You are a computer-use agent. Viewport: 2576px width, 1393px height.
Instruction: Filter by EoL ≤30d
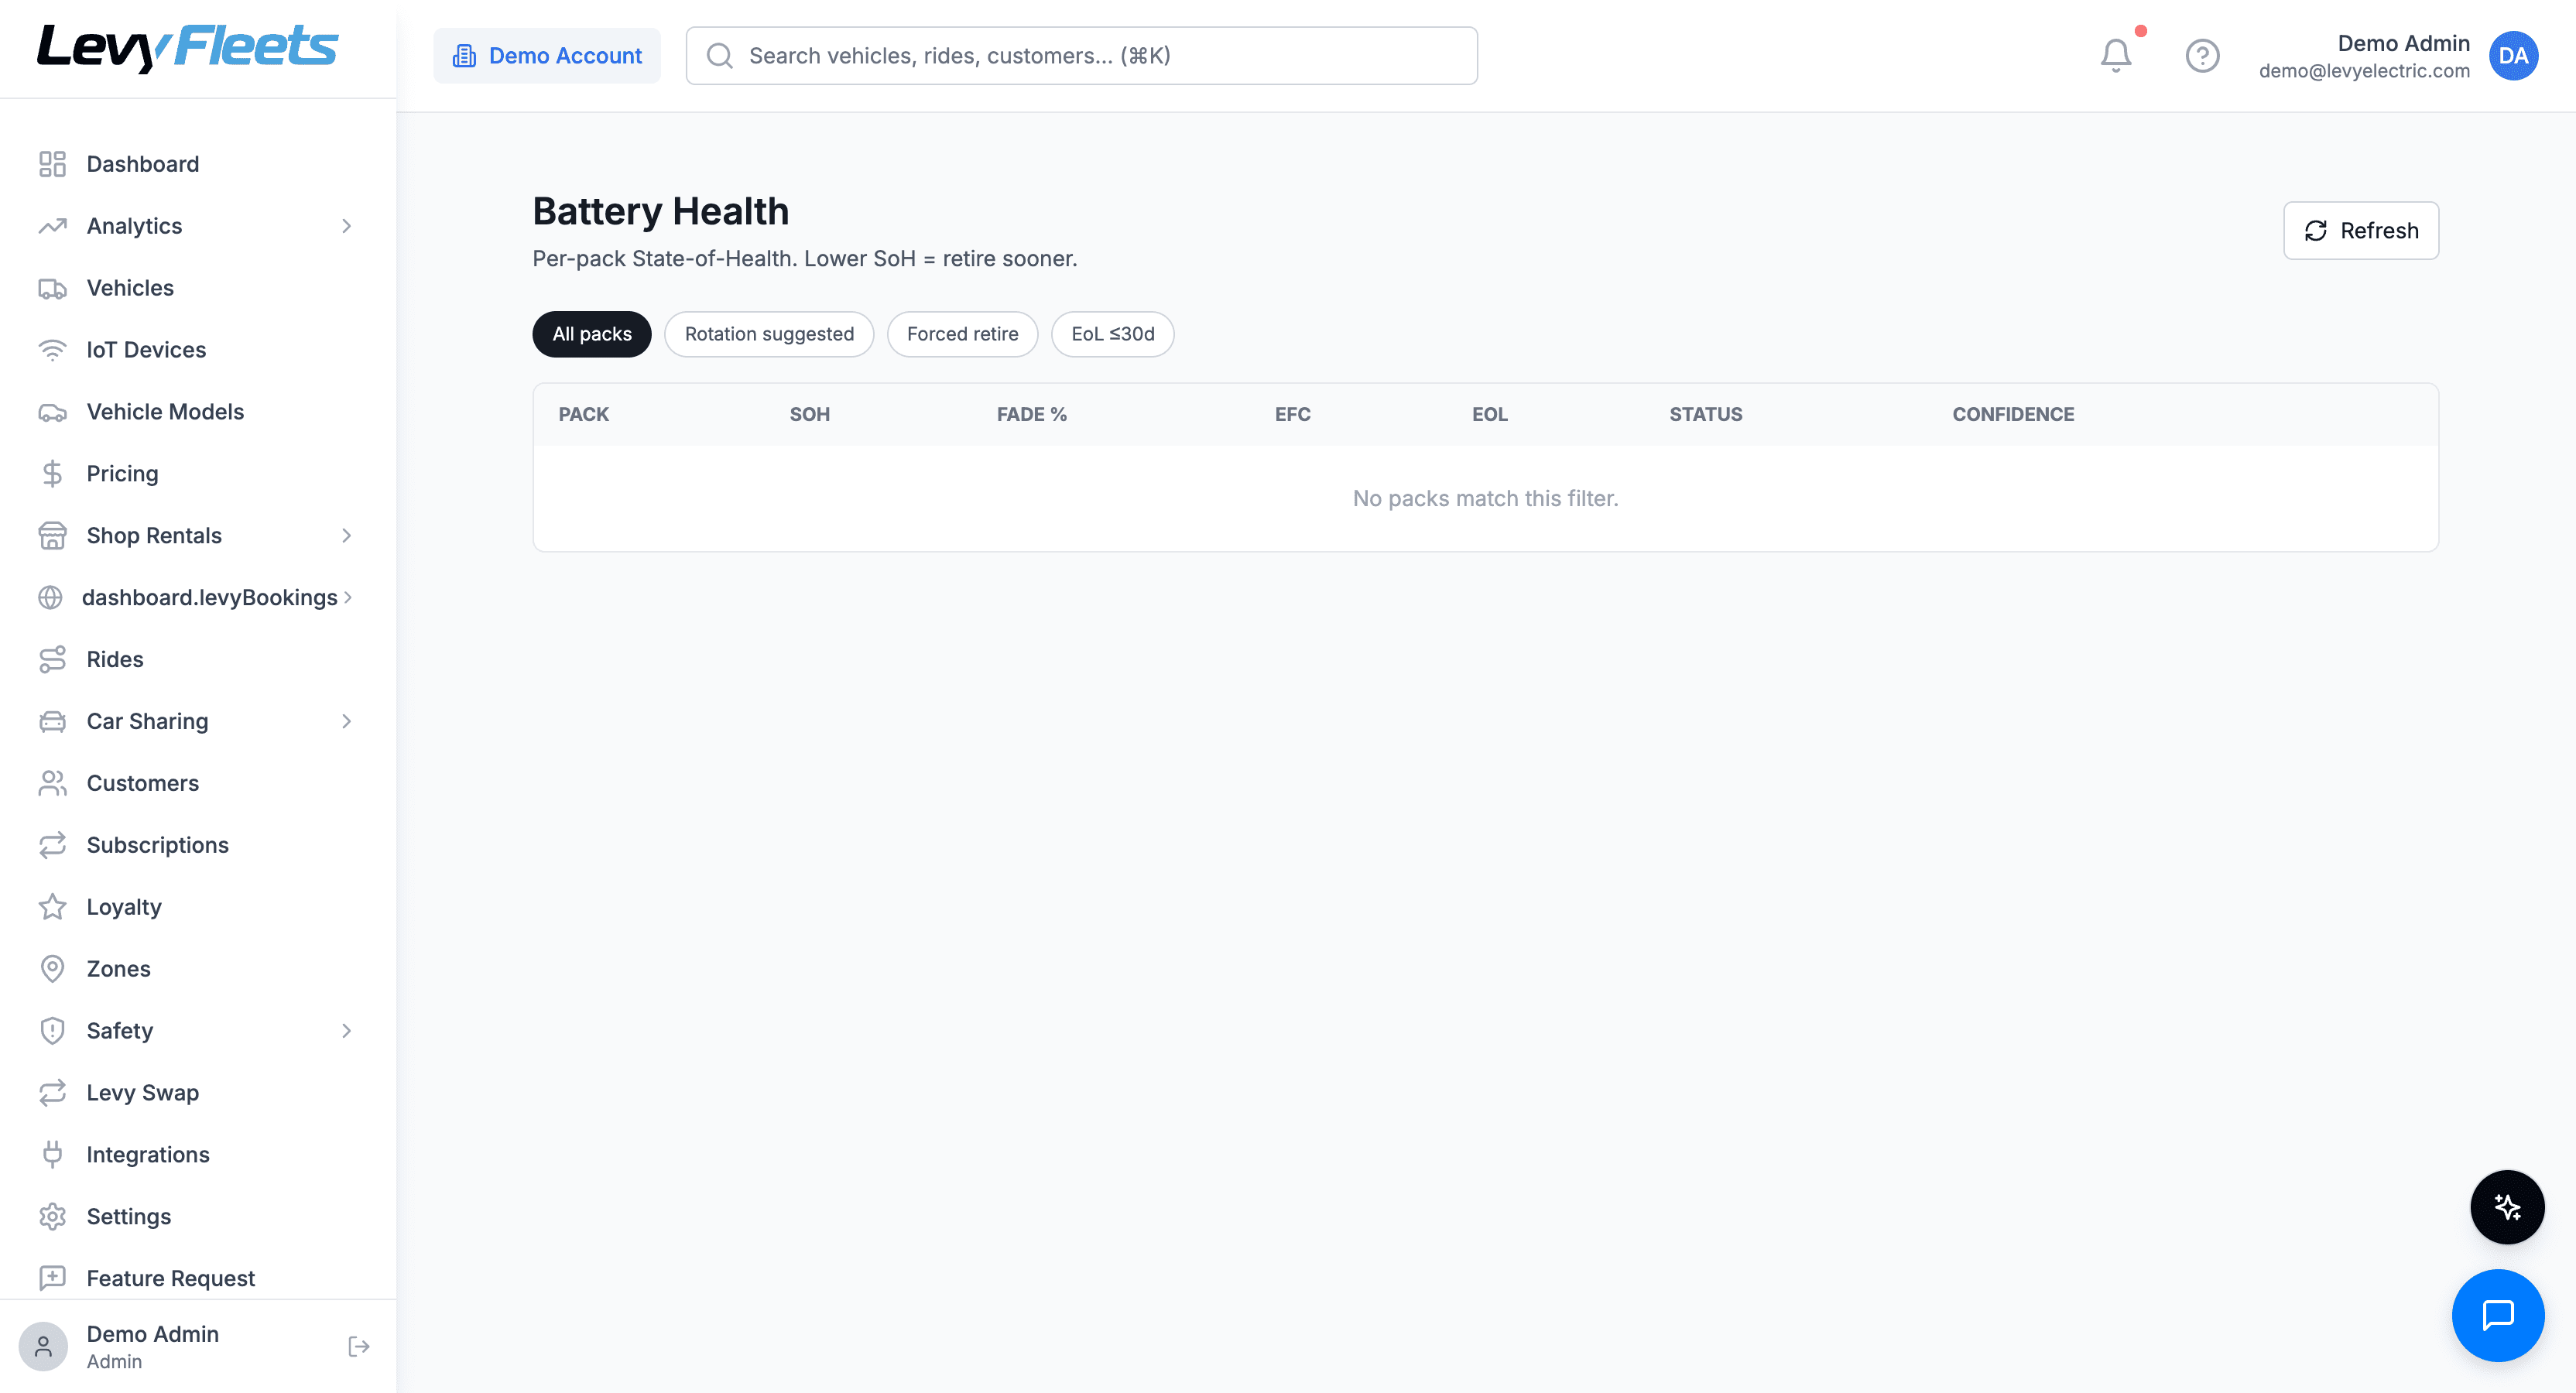tap(1112, 334)
